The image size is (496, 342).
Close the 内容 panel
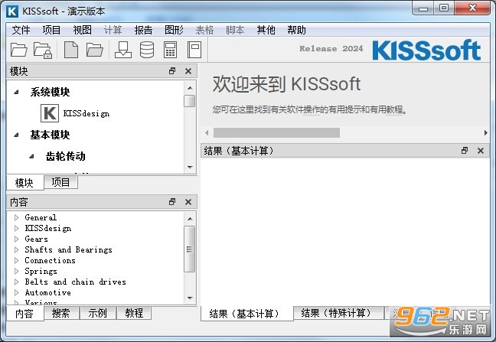188,202
